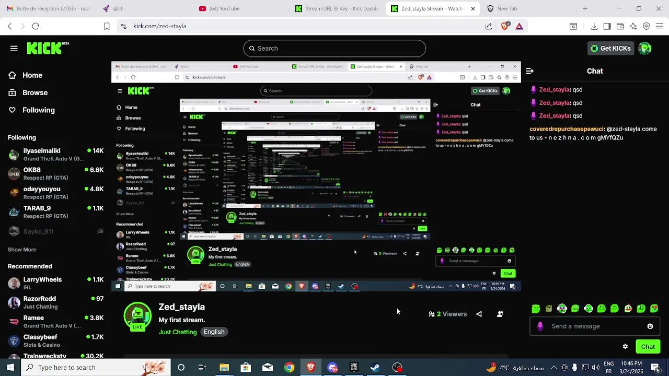Viewport: 669px width, 376px height.
Task: Click the English language tag
Action: pos(214,332)
